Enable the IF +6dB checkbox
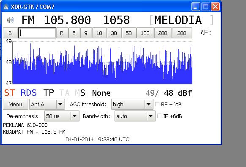 [159, 116]
